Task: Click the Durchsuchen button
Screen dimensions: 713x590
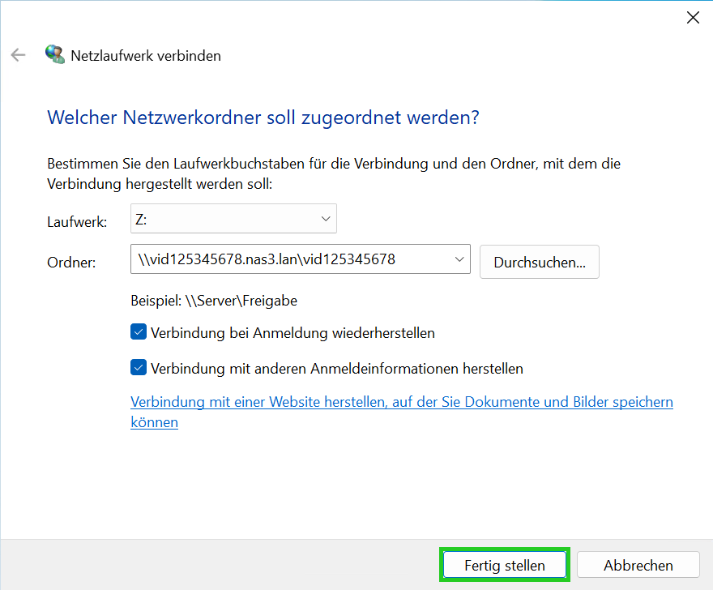Action: click(x=539, y=261)
